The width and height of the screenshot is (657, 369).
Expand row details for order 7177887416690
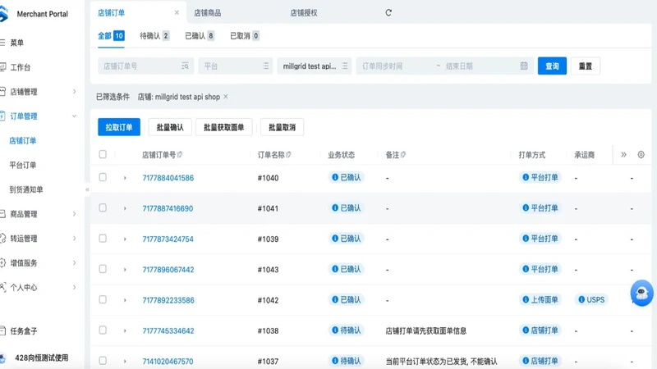coord(125,208)
